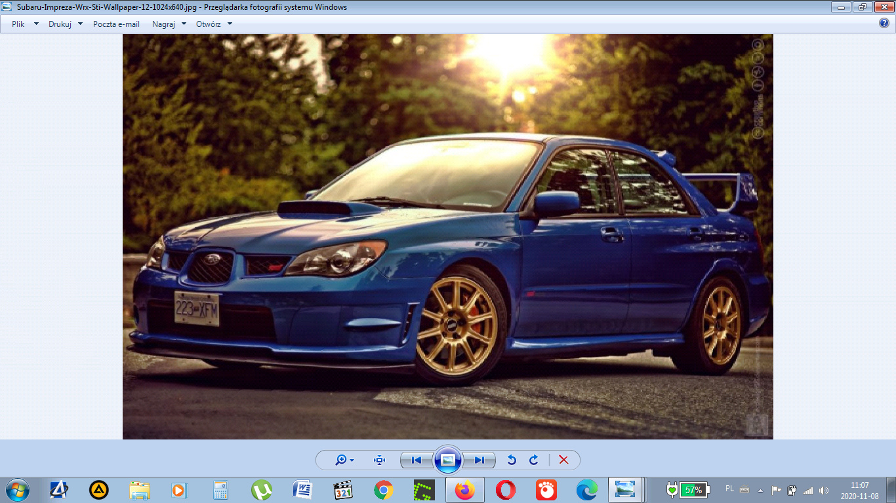Go to the next photo
Viewport: 896px width, 503px height.
point(479,460)
